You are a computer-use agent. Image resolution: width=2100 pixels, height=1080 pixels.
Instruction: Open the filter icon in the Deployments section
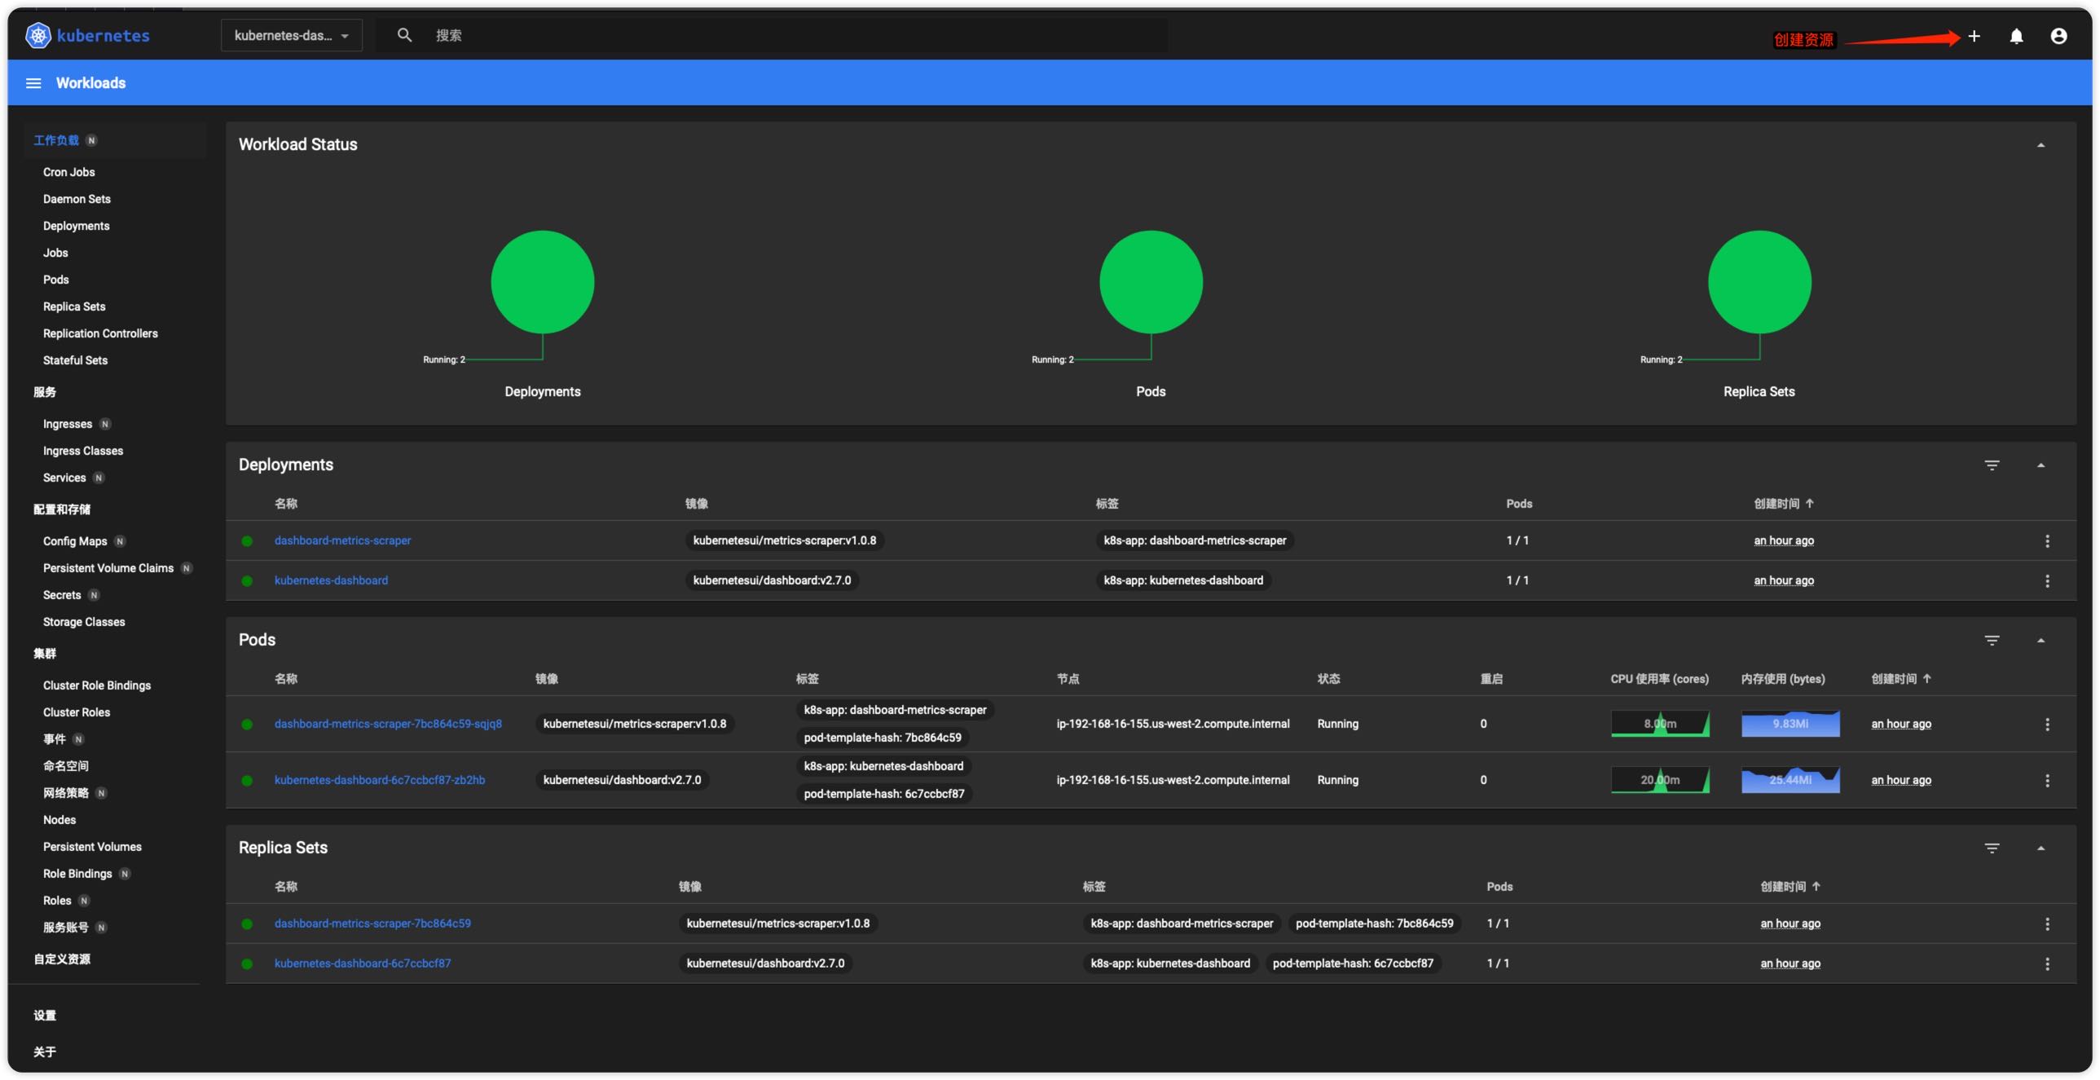1992,465
